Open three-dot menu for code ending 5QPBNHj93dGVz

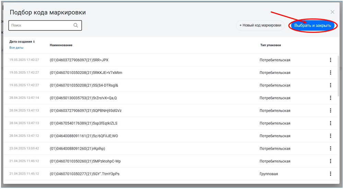pyautogui.click(x=330, y=111)
